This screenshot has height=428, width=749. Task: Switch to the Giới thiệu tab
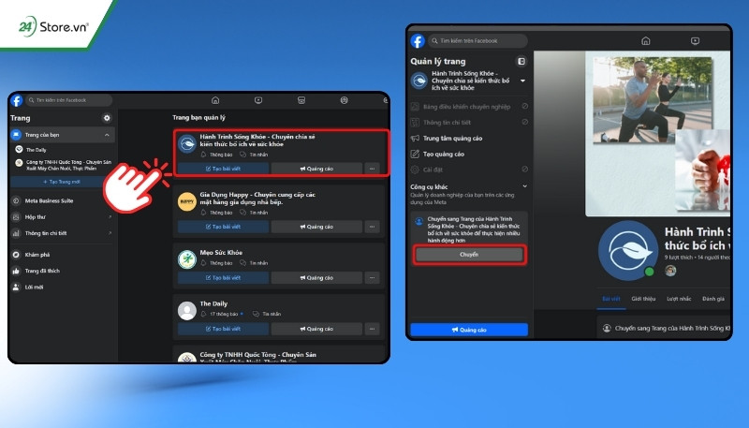[643, 299]
